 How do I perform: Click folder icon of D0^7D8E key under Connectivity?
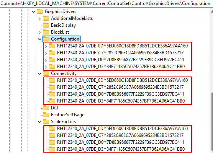52,94
